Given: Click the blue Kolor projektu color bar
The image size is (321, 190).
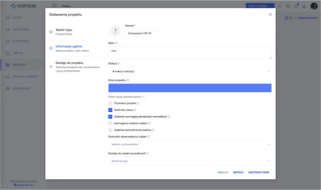Looking at the screenshot, I should pyautogui.click(x=190, y=88).
